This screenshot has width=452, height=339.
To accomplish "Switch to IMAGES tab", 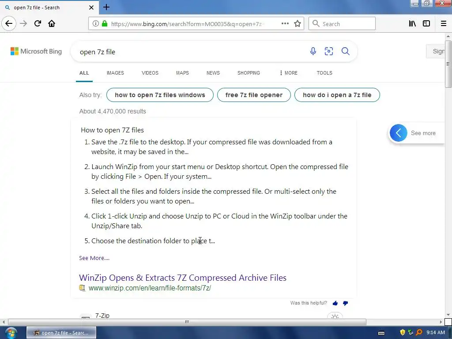I will tap(115, 73).
